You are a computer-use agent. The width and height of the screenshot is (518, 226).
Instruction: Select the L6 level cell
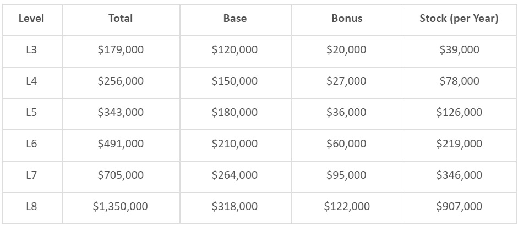(x=31, y=144)
